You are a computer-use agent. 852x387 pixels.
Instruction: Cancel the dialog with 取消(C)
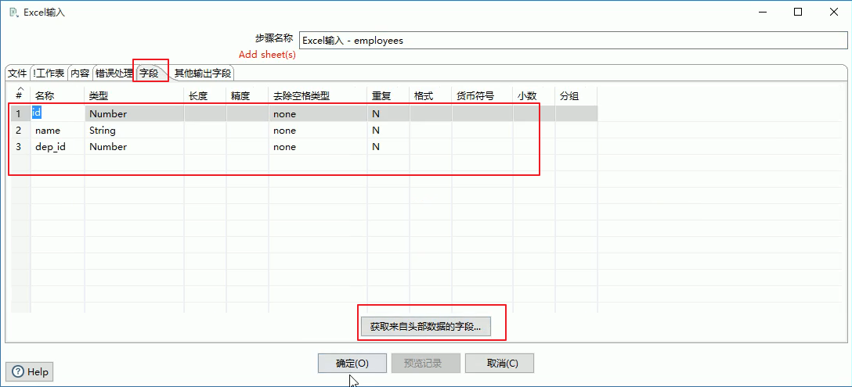point(500,364)
